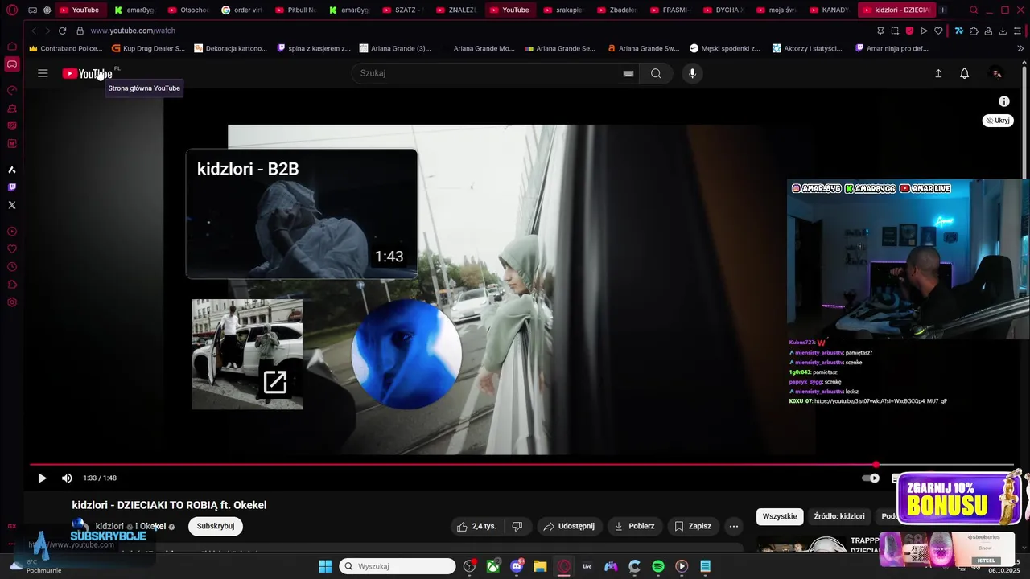Reload the page with browser refresh icon
This screenshot has height=579, width=1030.
coord(62,31)
